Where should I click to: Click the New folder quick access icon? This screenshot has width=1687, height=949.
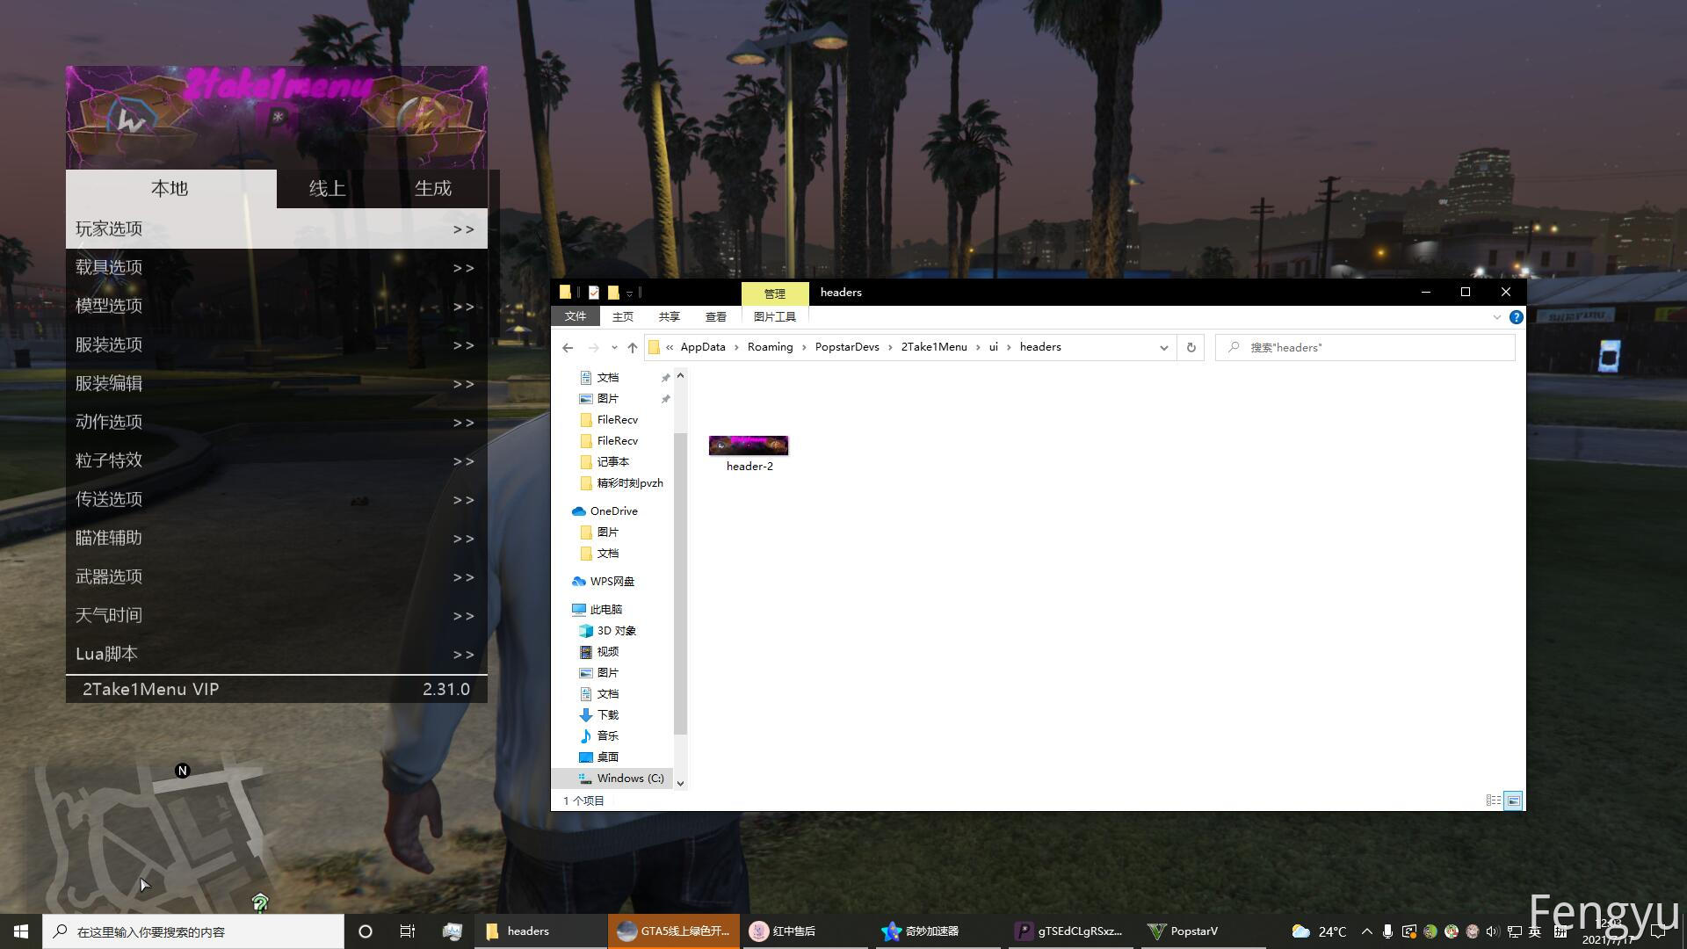click(613, 293)
